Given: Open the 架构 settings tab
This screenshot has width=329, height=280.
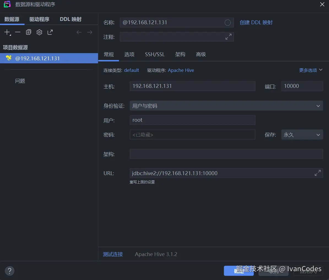Looking at the screenshot, I should coord(180,55).
